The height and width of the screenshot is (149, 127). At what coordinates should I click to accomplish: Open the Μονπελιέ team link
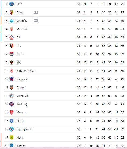(22, 96)
